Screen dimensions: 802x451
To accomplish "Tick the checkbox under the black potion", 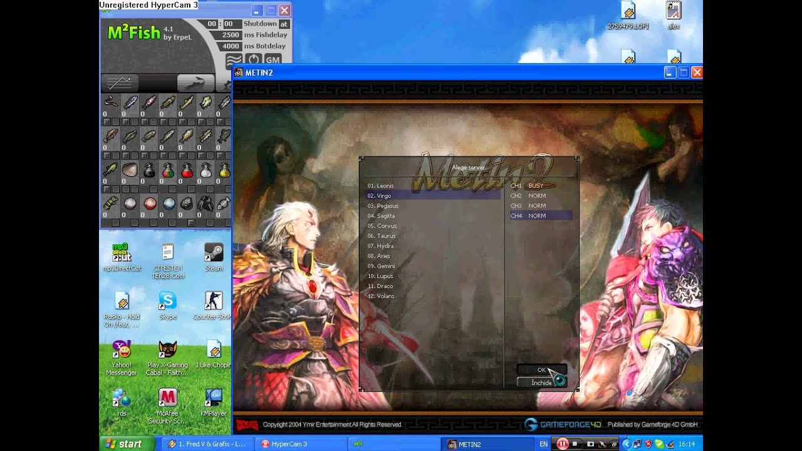I will (154, 189).
